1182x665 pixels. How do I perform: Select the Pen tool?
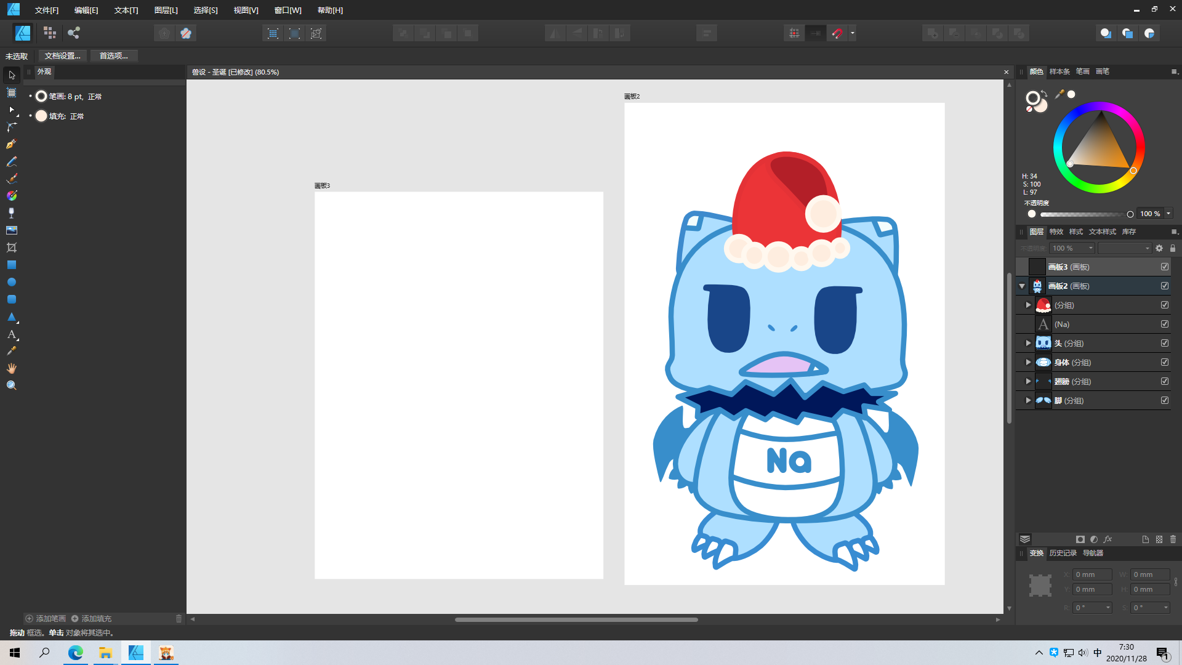(12, 144)
